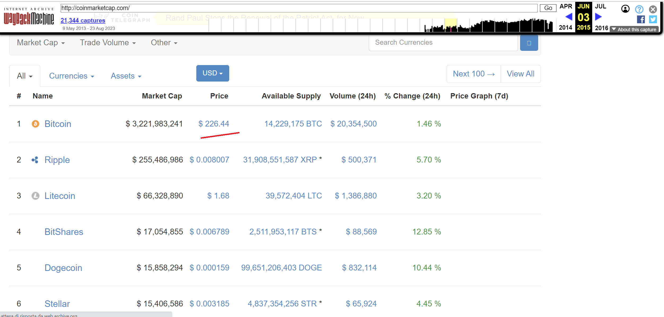The height and width of the screenshot is (317, 664).
Task: Switch to the Assets tab
Action: coord(126,76)
